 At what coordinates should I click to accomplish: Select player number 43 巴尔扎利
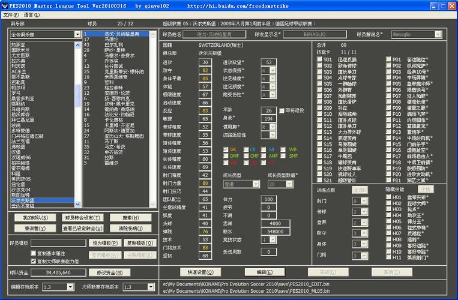pos(116,44)
